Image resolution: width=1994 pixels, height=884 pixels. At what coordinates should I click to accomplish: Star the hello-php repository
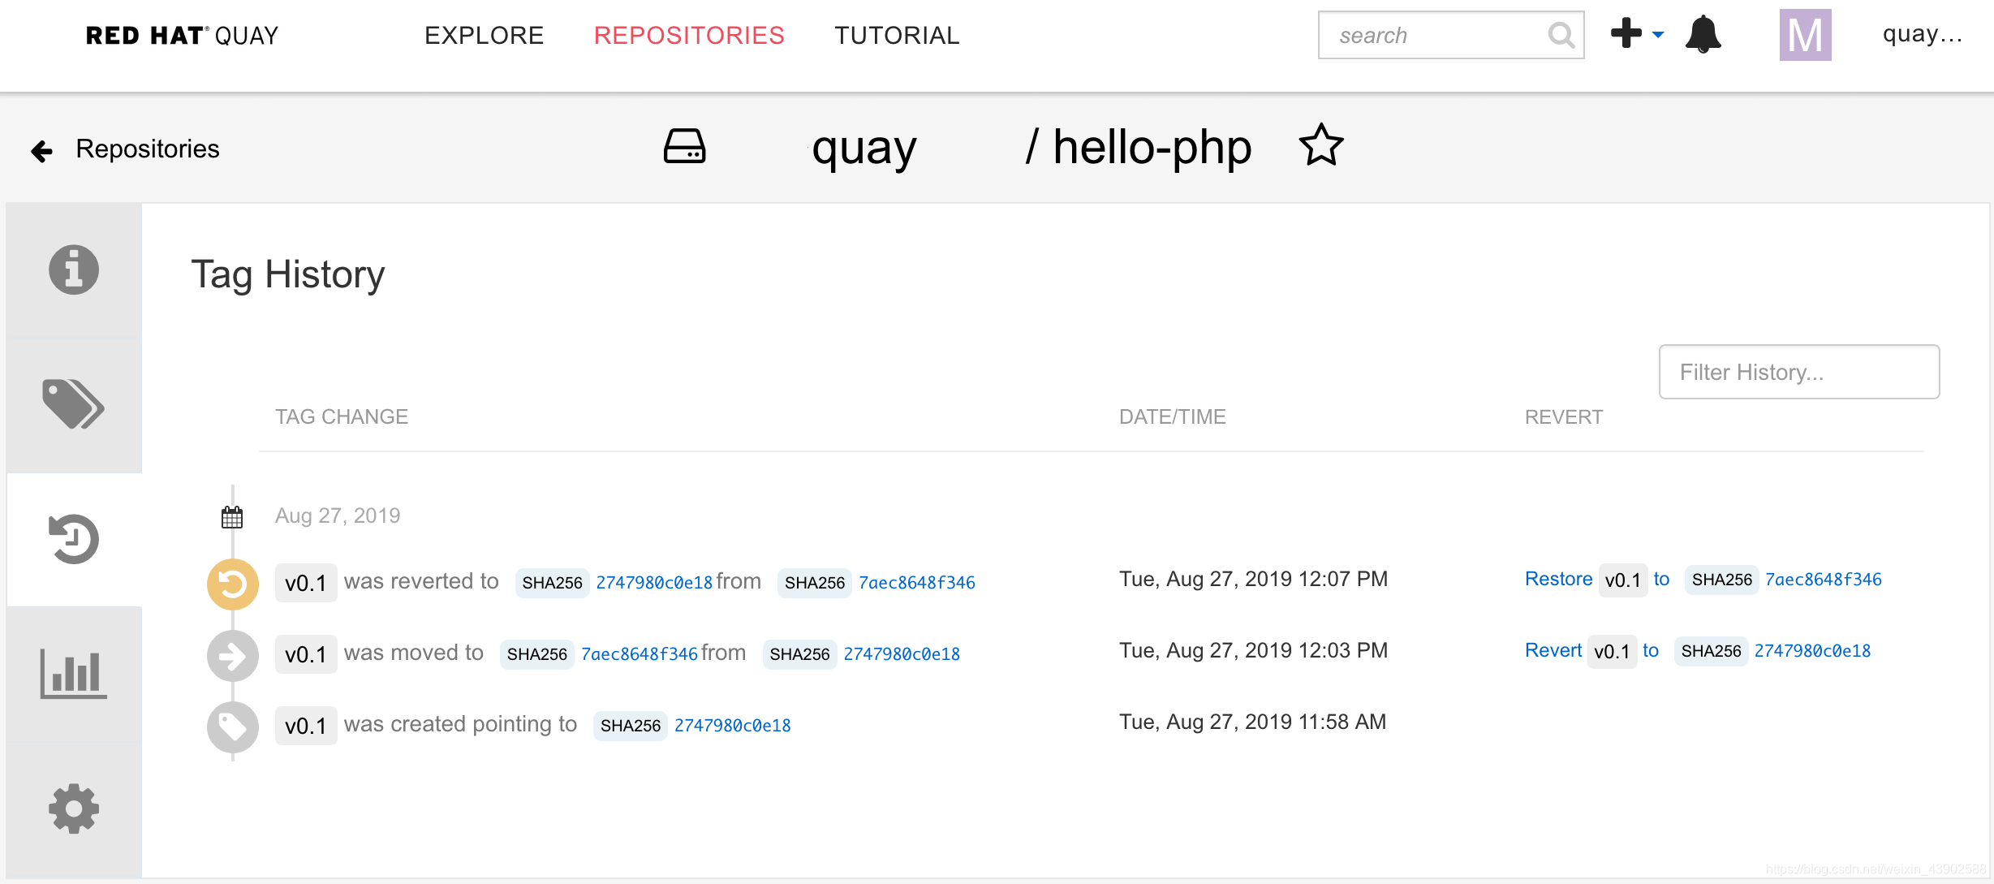(1321, 146)
